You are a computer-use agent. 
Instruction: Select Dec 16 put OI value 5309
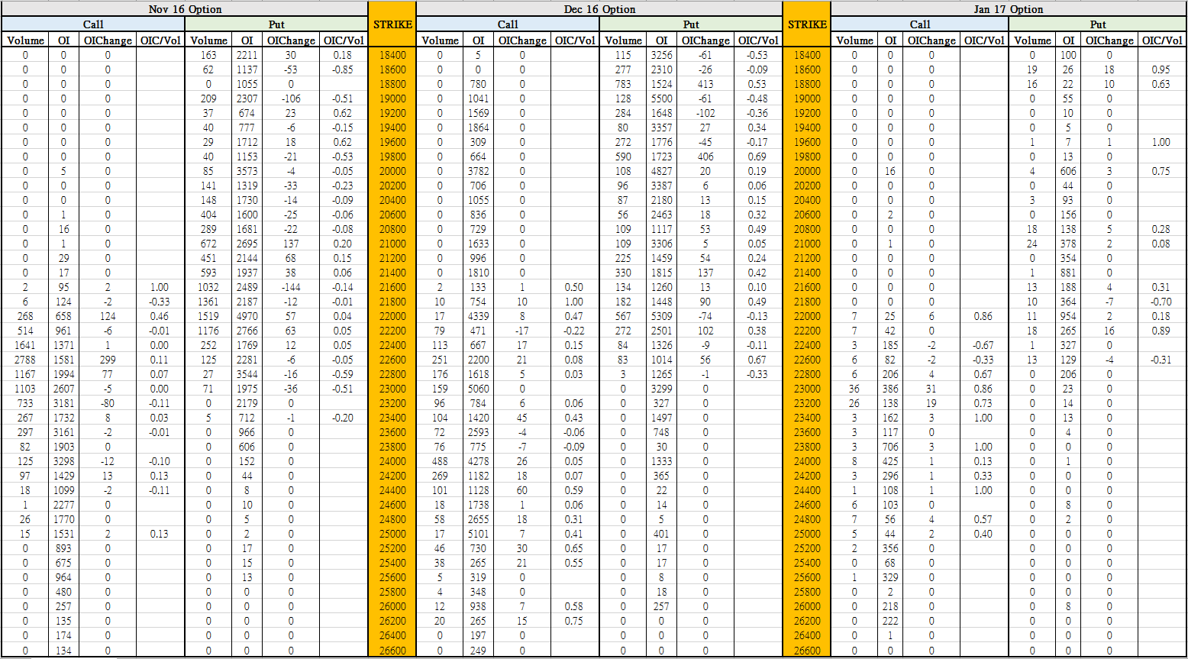point(661,316)
